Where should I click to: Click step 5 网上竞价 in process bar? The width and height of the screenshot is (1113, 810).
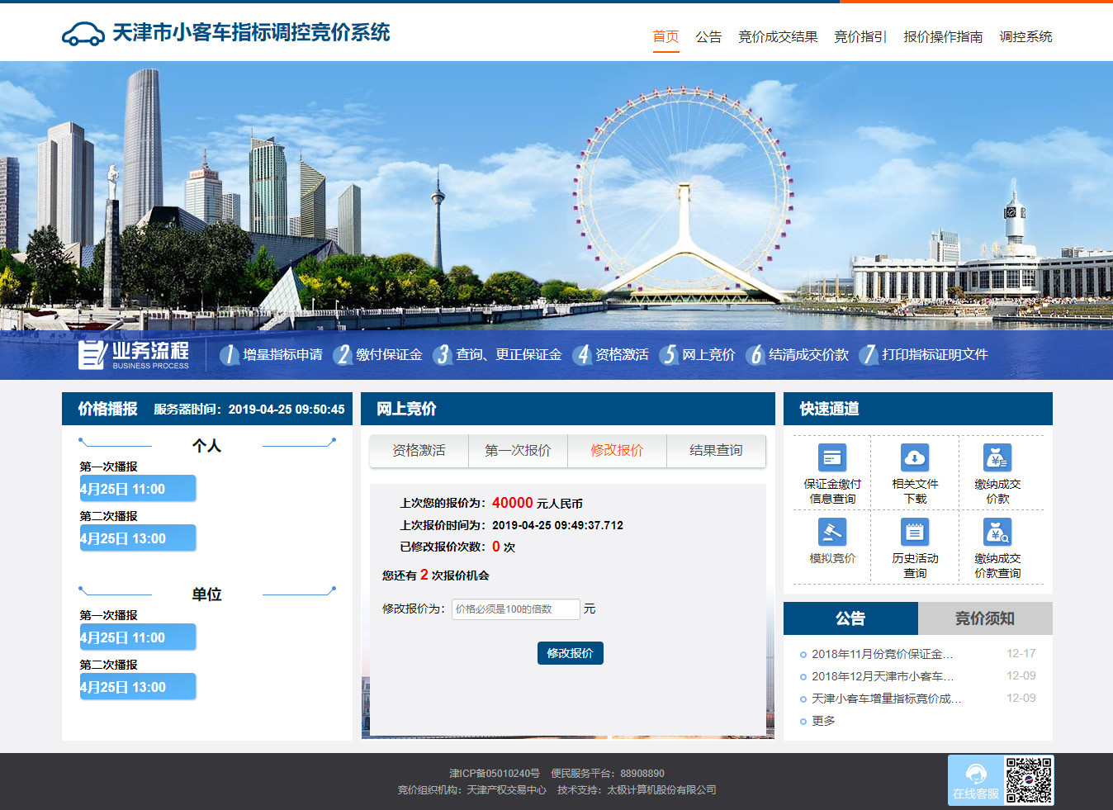point(697,355)
